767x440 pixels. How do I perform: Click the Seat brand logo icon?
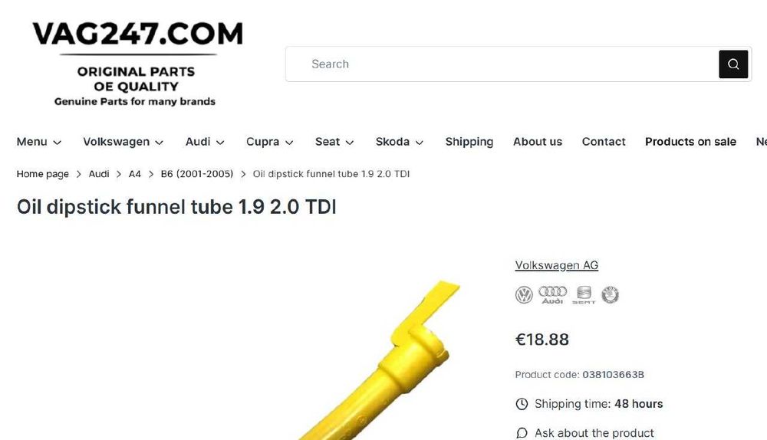(584, 295)
